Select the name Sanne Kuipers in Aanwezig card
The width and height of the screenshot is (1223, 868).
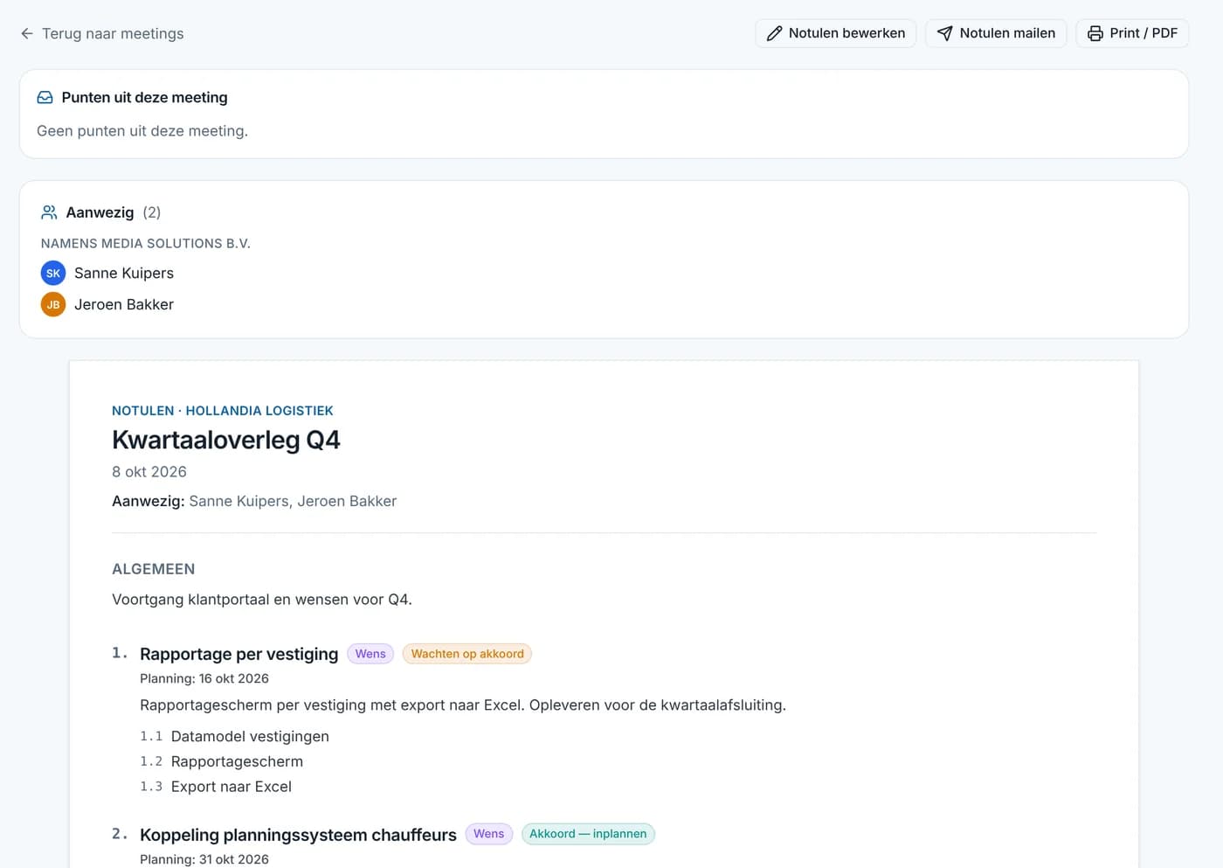(124, 274)
